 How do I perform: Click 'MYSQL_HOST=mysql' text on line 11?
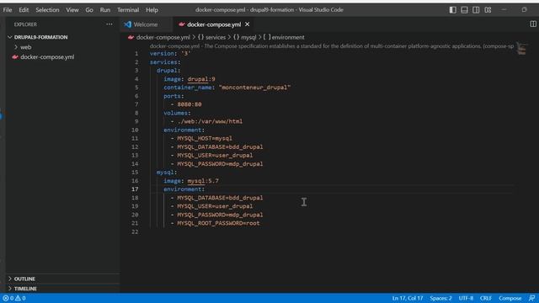[205, 138]
